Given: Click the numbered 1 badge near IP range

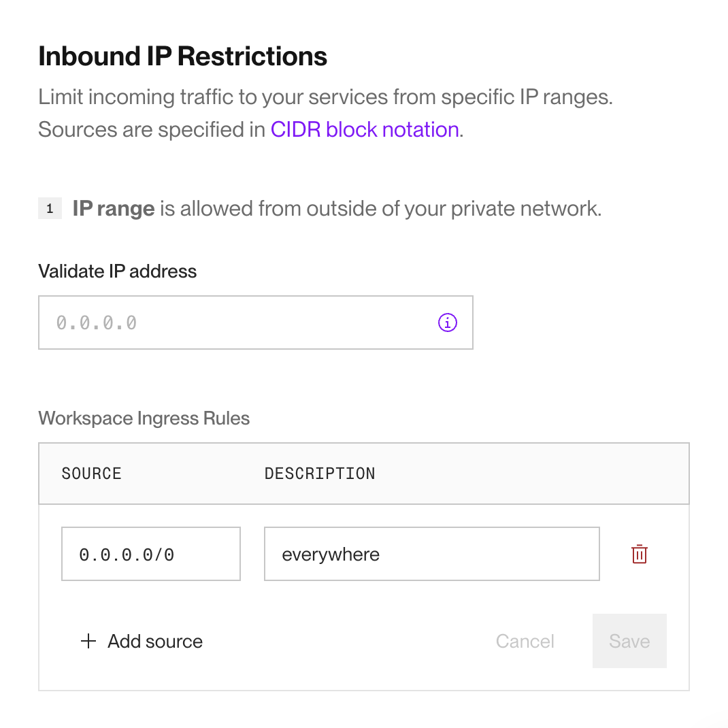Looking at the screenshot, I should pos(50,208).
